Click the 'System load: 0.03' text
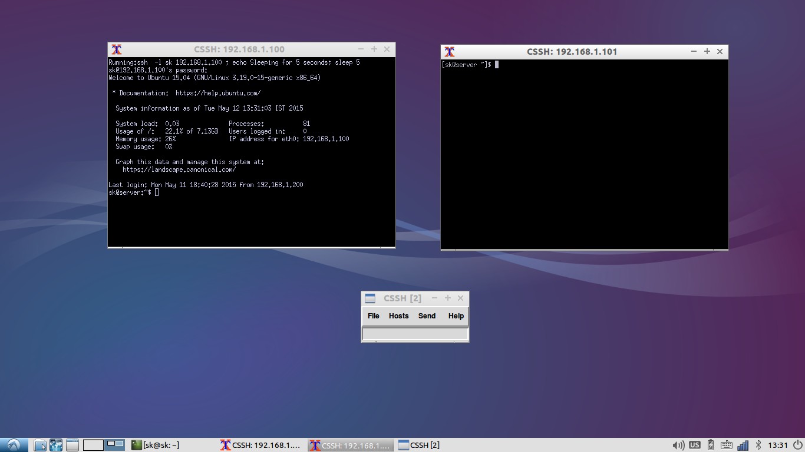Viewport: 805px width, 452px height. pyautogui.click(x=147, y=124)
